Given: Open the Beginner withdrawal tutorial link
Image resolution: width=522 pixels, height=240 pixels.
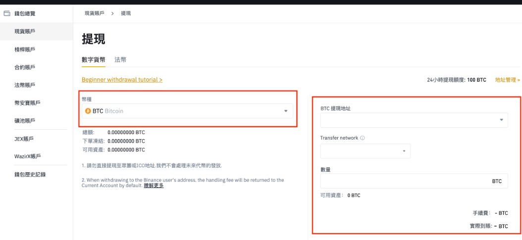Looking at the screenshot, I should 122,80.
